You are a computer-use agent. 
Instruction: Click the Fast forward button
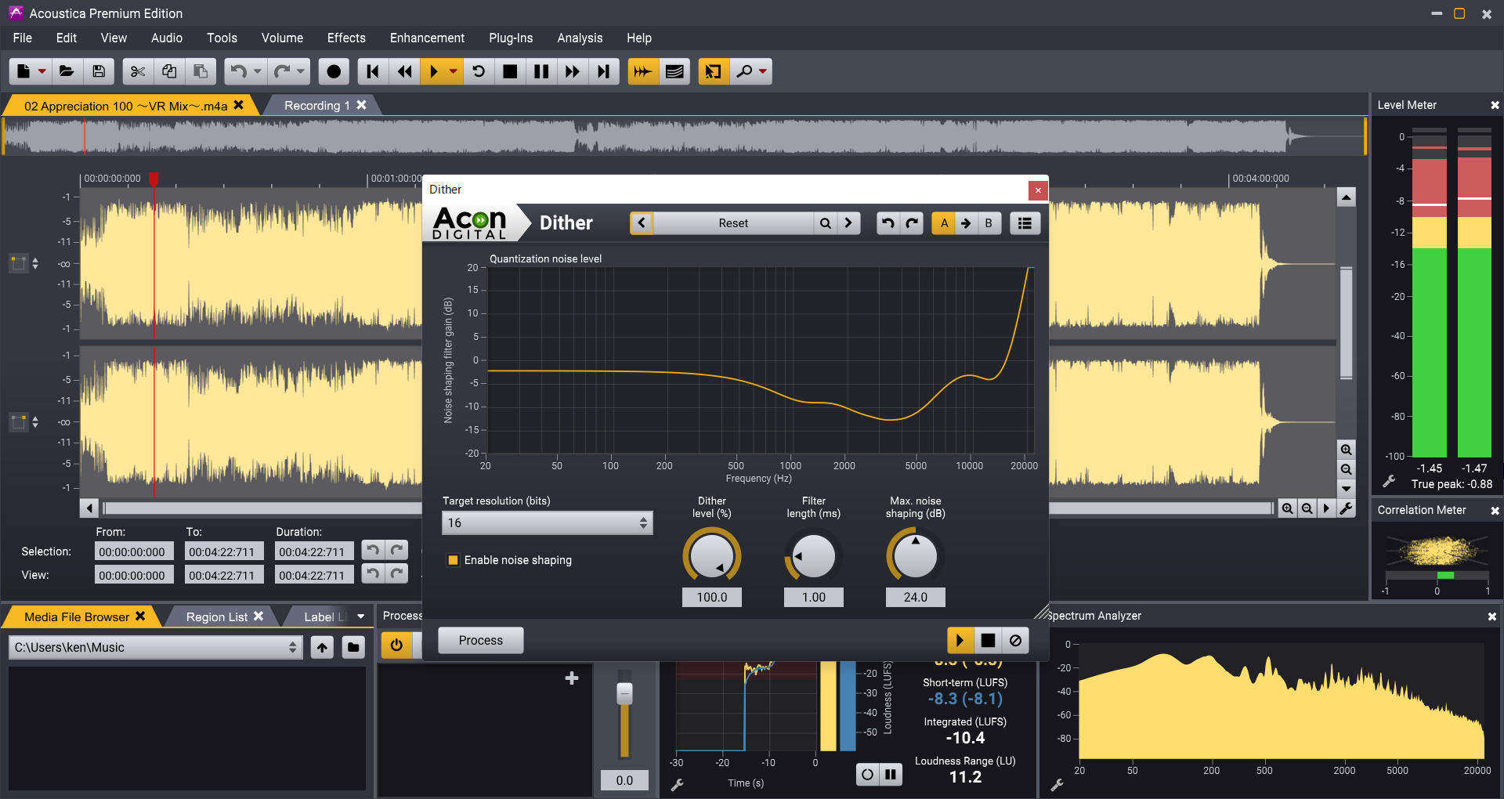pyautogui.click(x=573, y=71)
